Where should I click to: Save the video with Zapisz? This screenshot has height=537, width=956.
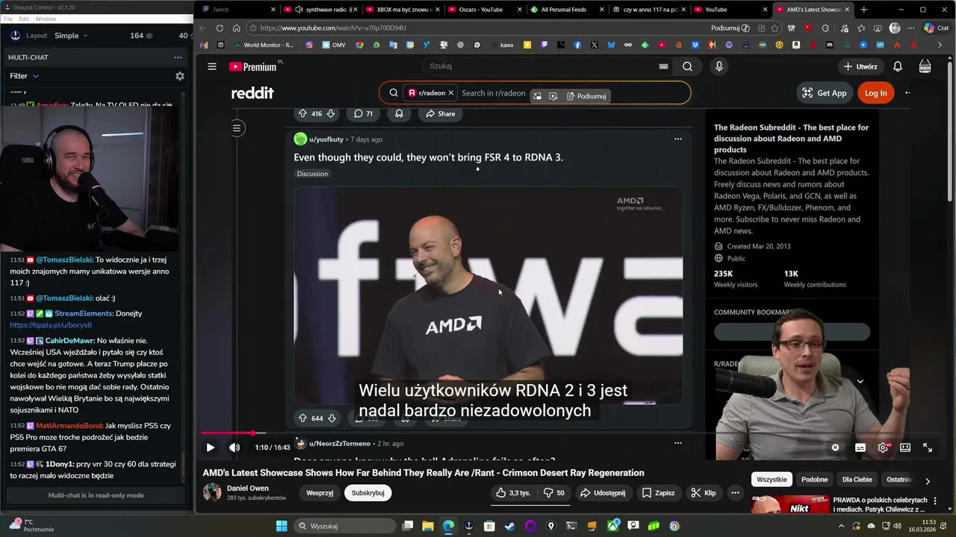(658, 492)
